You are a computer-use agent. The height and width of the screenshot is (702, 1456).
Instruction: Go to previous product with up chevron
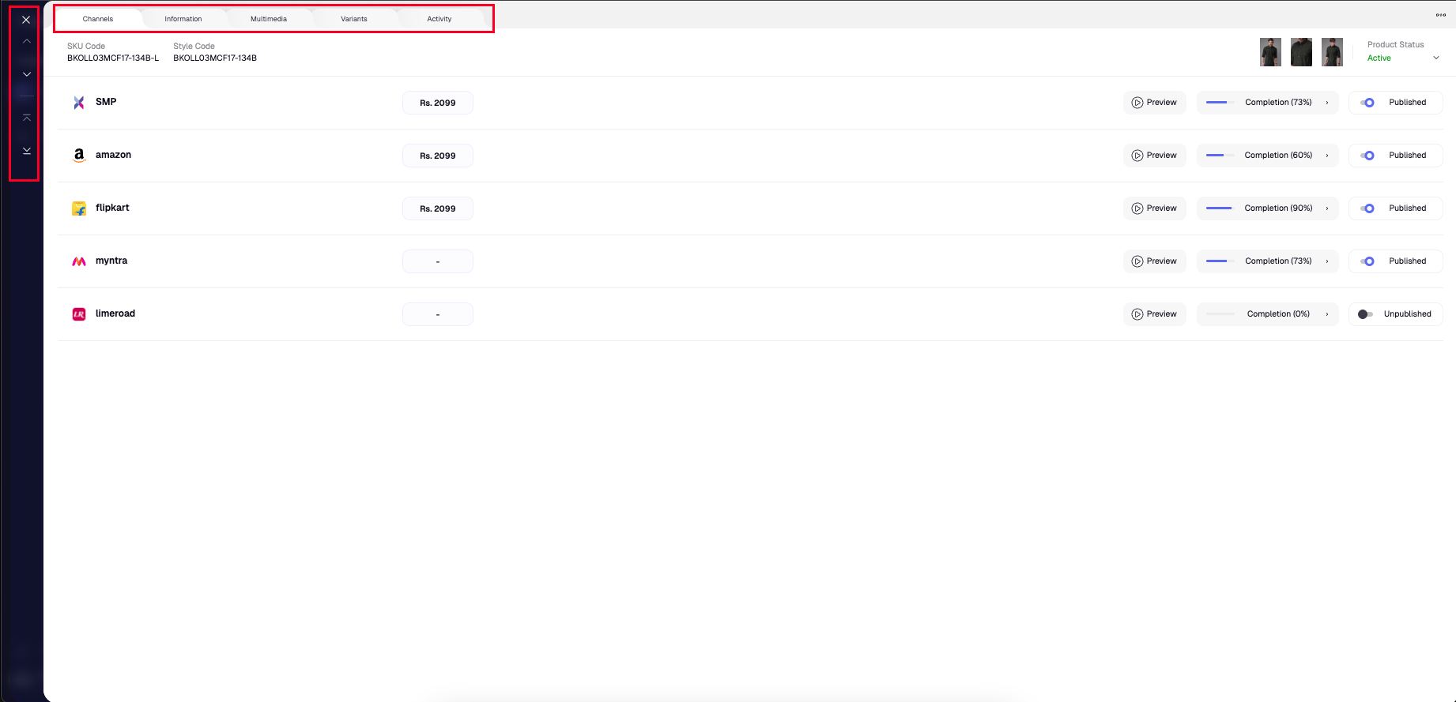pos(27,41)
